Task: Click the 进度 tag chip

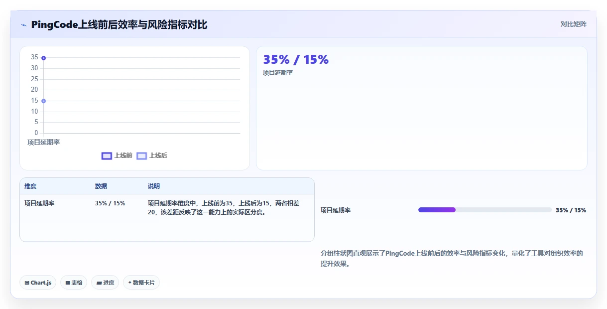Action: tap(105, 283)
